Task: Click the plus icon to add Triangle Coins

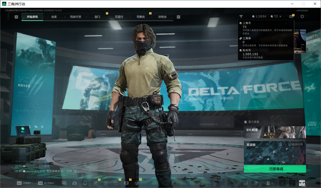Action: click(280, 16)
